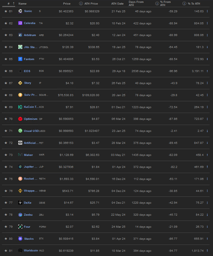Favorite Sonic with its star
The image size is (213, 256).
click(x=6, y=11)
